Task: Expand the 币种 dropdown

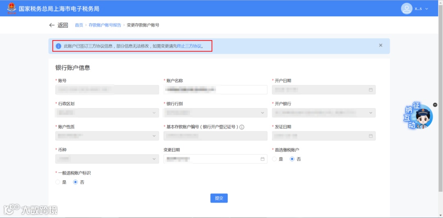Action: pyautogui.click(x=107, y=159)
